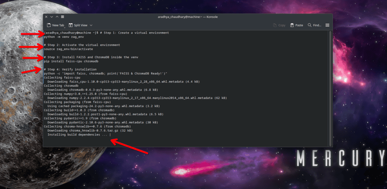
Task: Click the 'Using cached packaging-24.2' line
Action: [104, 106]
